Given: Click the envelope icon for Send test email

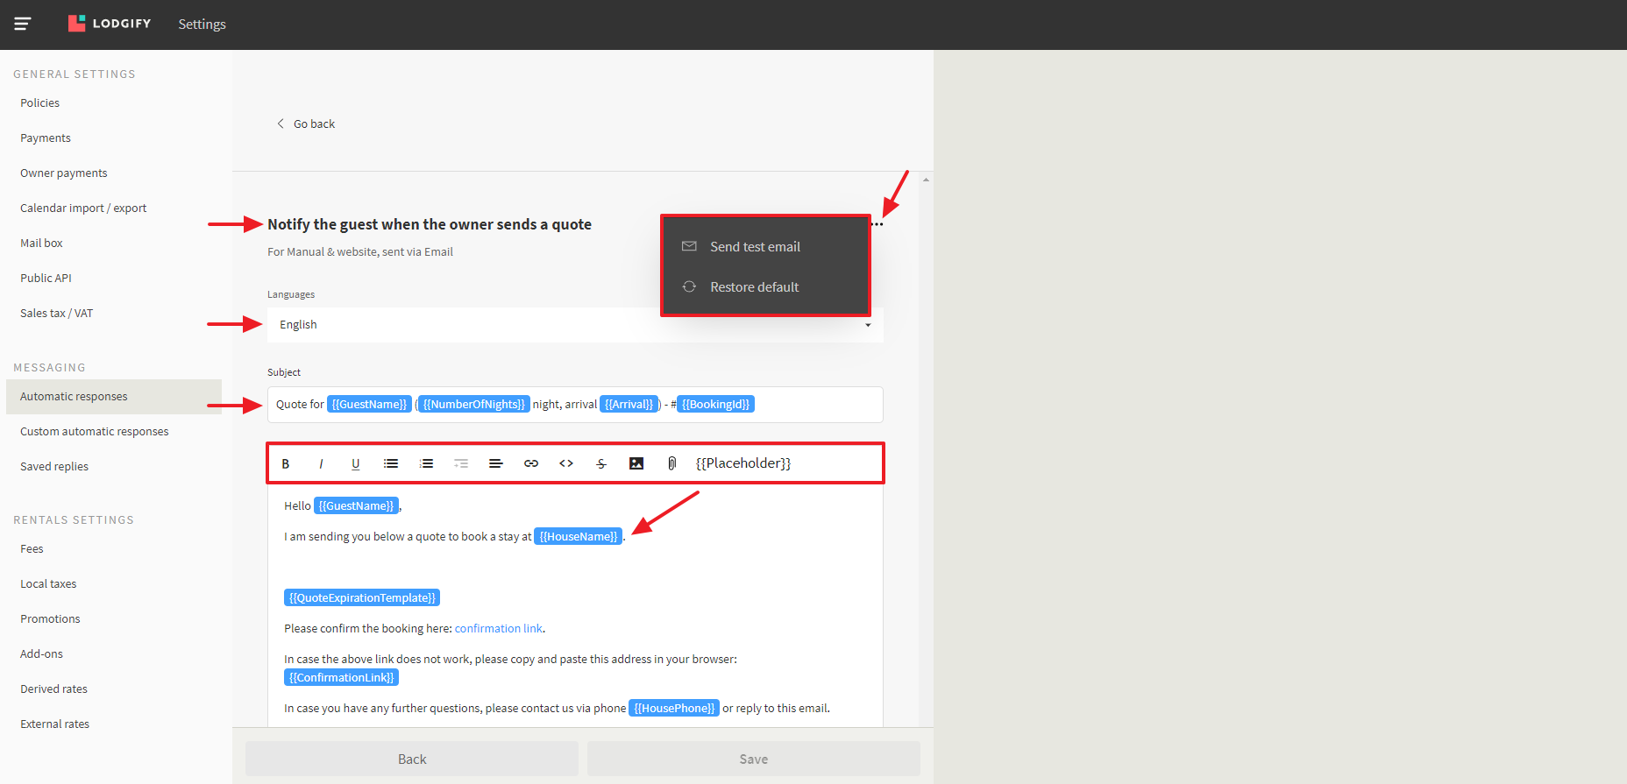Looking at the screenshot, I should coord(690,246).
